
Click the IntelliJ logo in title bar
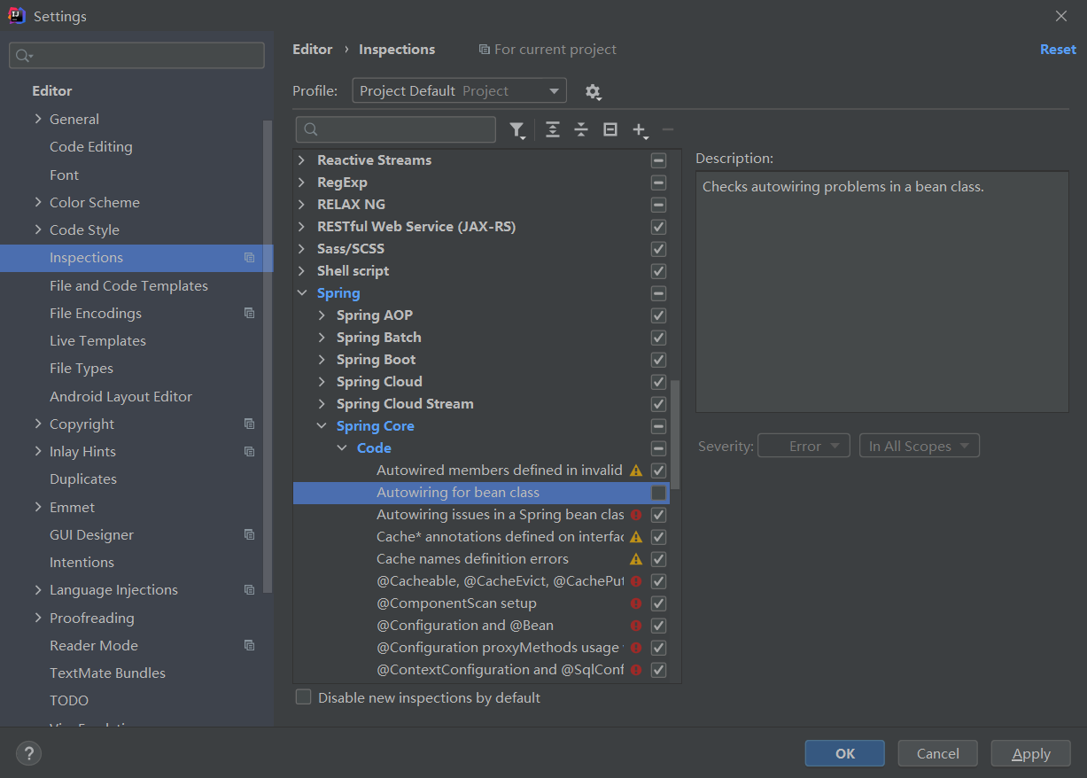point(17,16)
